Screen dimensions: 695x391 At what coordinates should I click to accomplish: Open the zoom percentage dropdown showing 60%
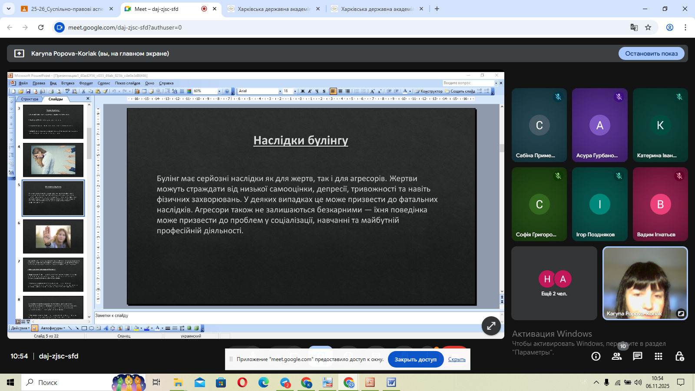click(219, 91)
